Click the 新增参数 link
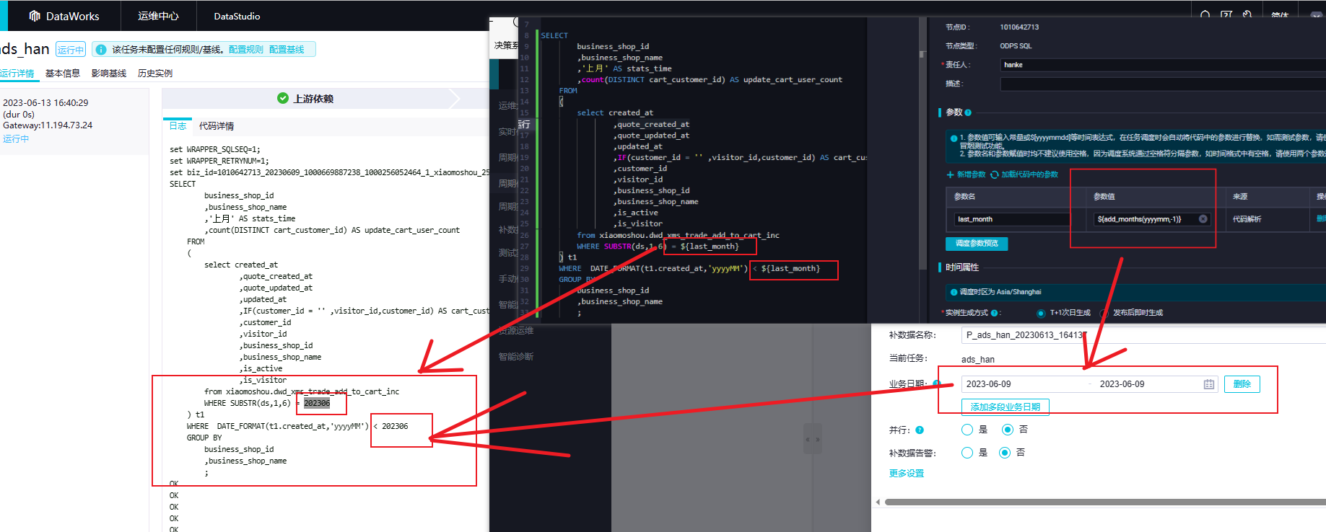 click(971, 174)
